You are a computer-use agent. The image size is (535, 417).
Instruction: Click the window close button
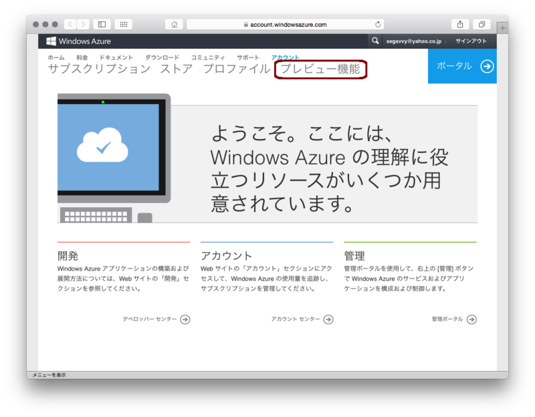[x=36, y=24]
